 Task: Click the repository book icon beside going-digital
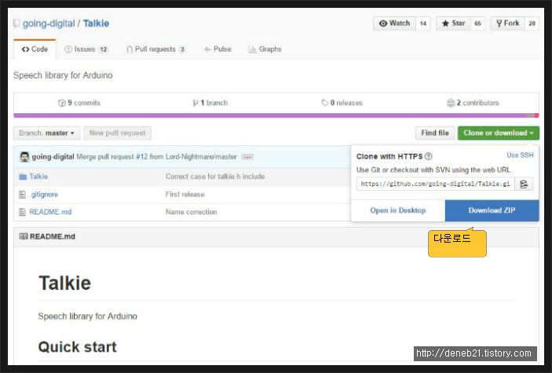(16, 24)
